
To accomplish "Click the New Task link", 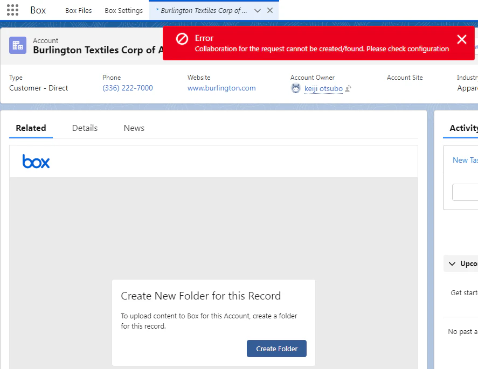I will [x=465, y=161].
